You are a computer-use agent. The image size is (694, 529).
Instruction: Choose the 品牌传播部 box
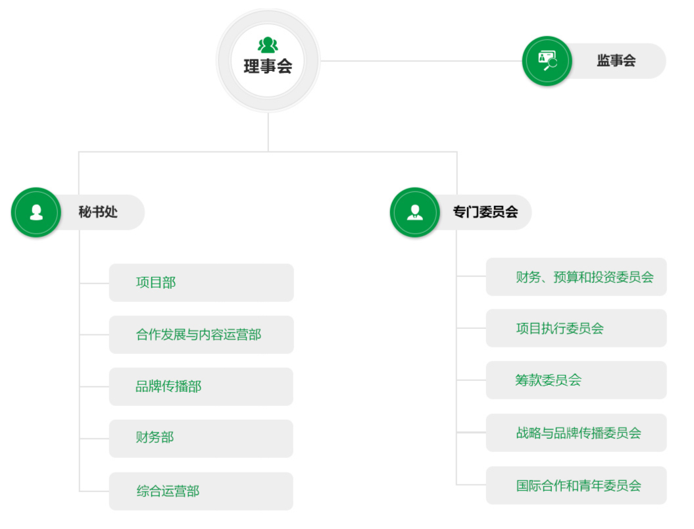tap(201, 387)
